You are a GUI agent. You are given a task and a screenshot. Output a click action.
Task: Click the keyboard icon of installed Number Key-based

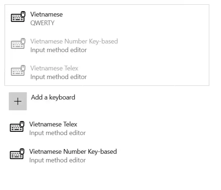(17, 154)
